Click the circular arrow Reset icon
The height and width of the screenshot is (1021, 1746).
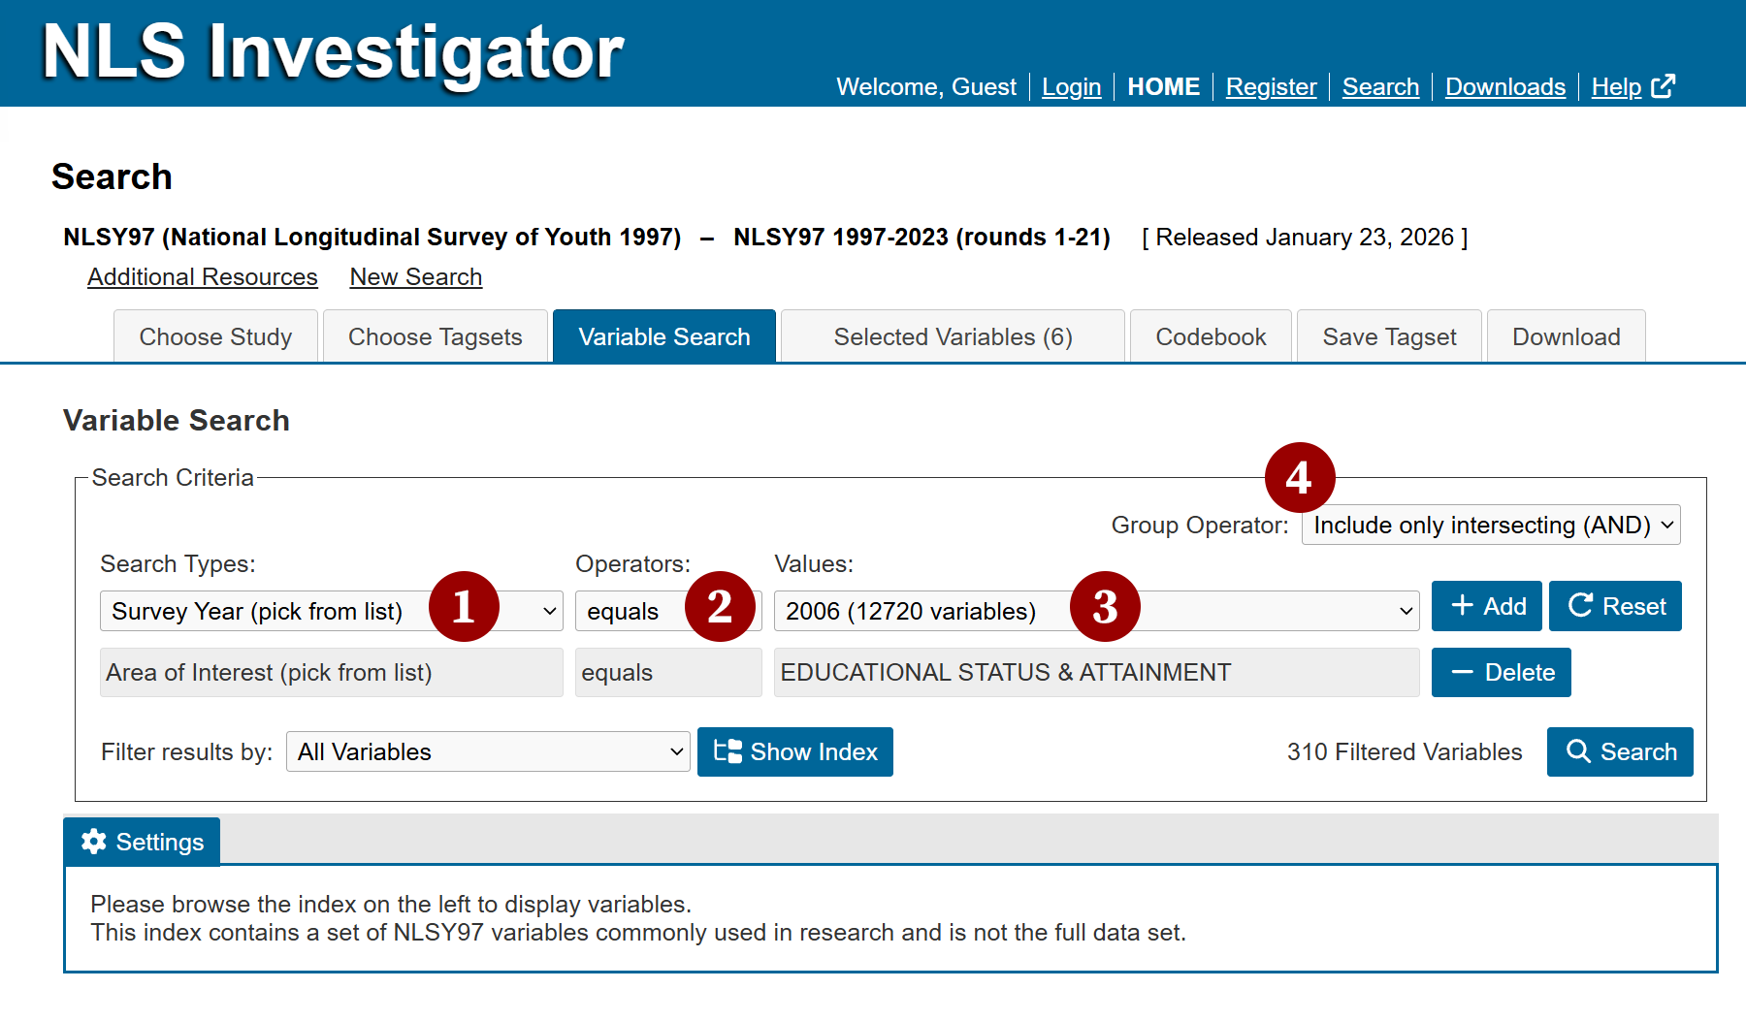[1580, 606]
